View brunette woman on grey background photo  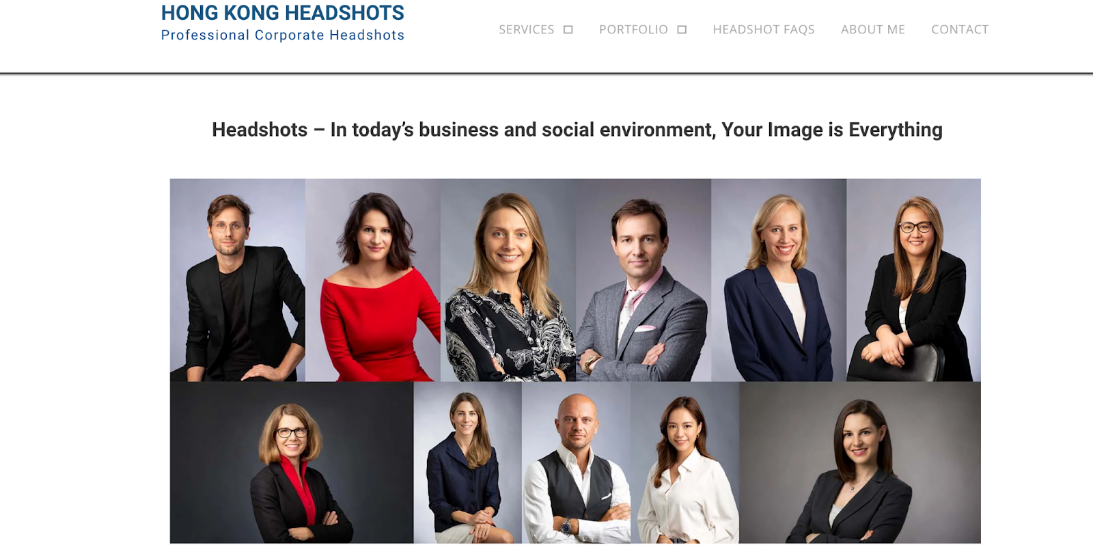click(x=860, y=462)
